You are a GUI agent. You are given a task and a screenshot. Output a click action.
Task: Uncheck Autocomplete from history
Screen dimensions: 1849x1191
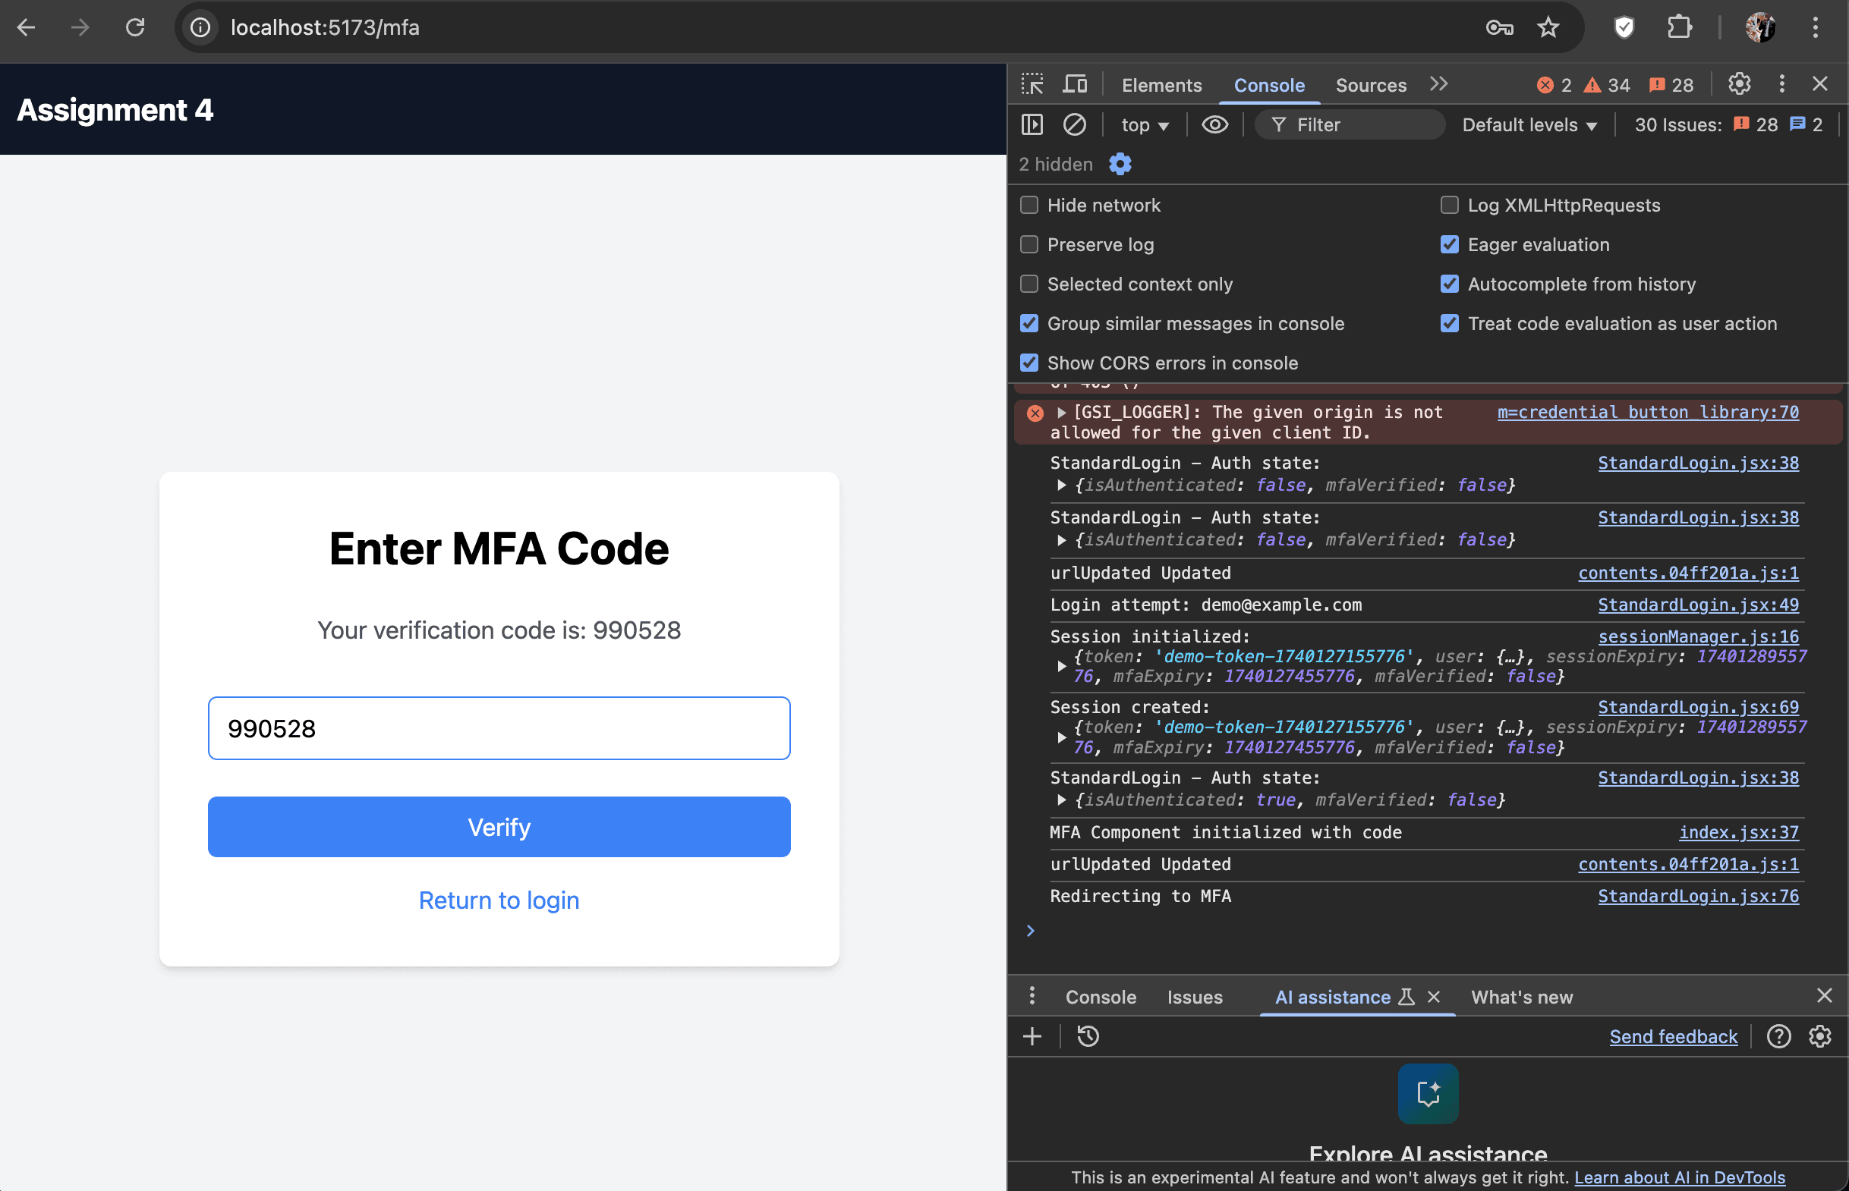(1449, 284)
